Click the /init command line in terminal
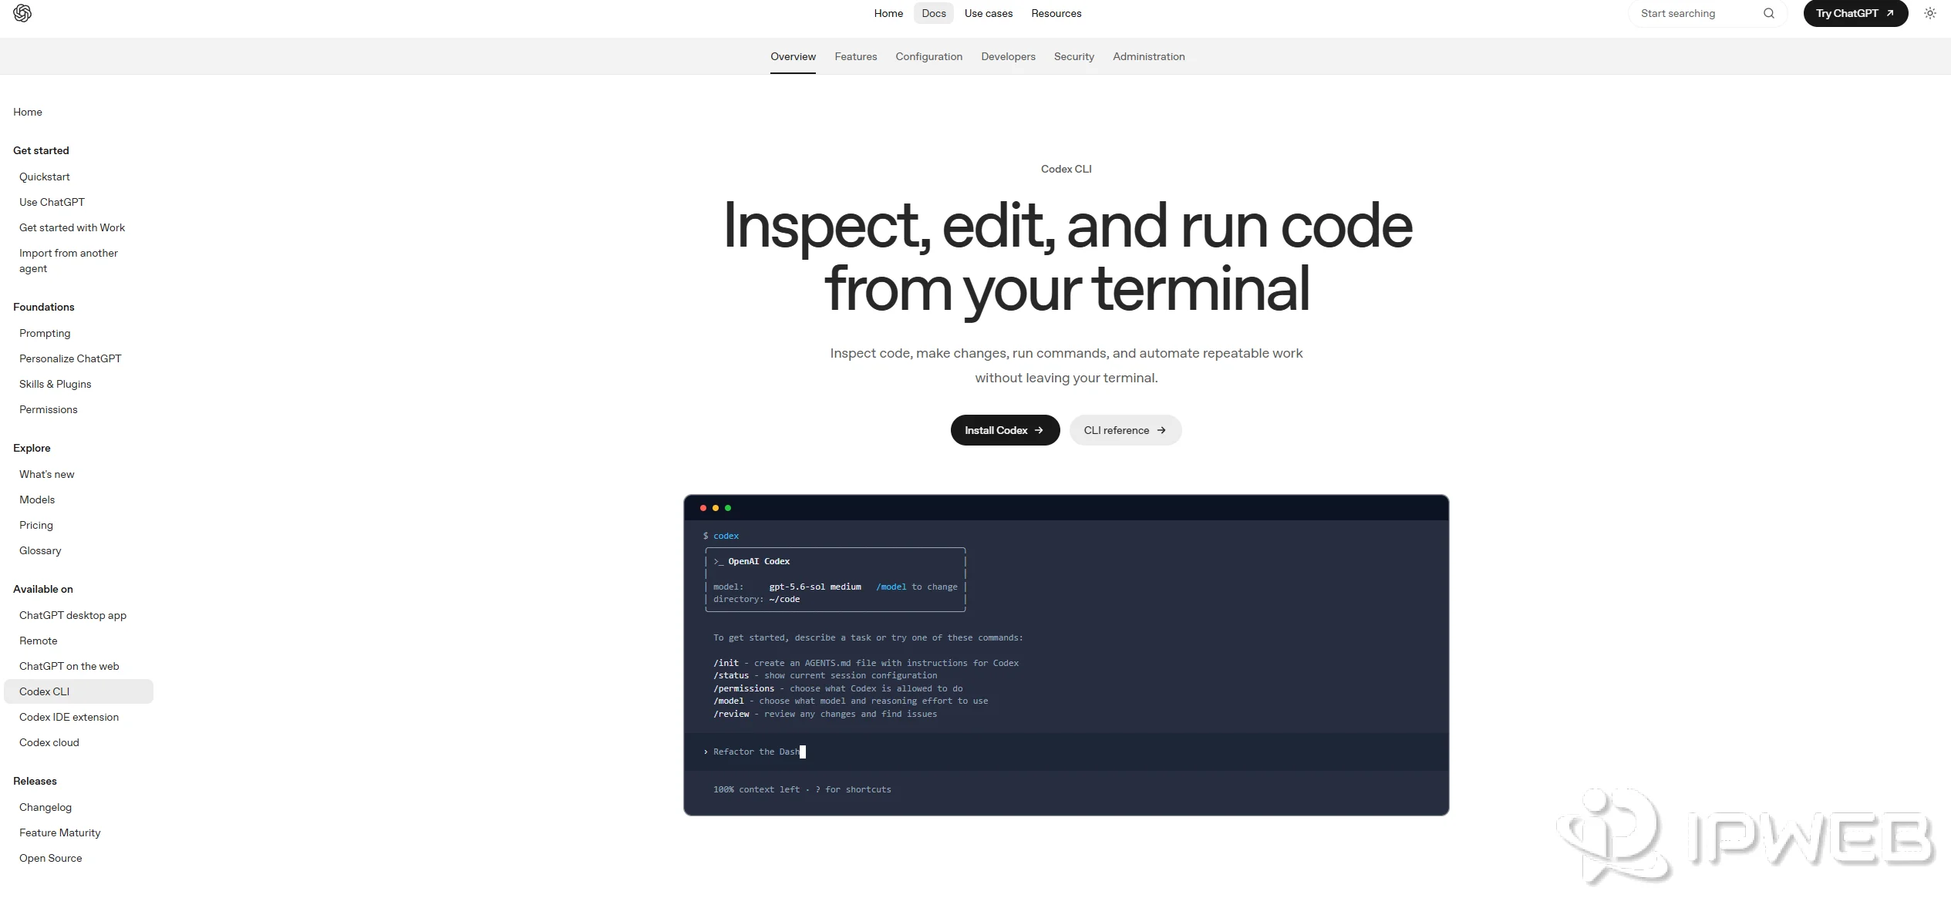 pyautogui.click(x=866, y=663)
